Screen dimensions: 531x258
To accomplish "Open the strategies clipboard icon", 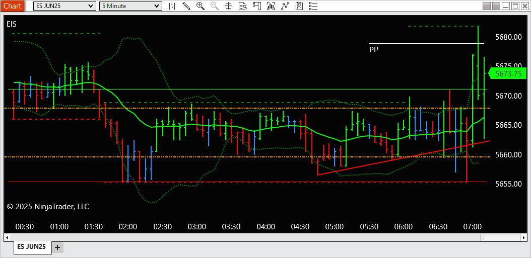I will pyautogui.click(x=299, y=6).
